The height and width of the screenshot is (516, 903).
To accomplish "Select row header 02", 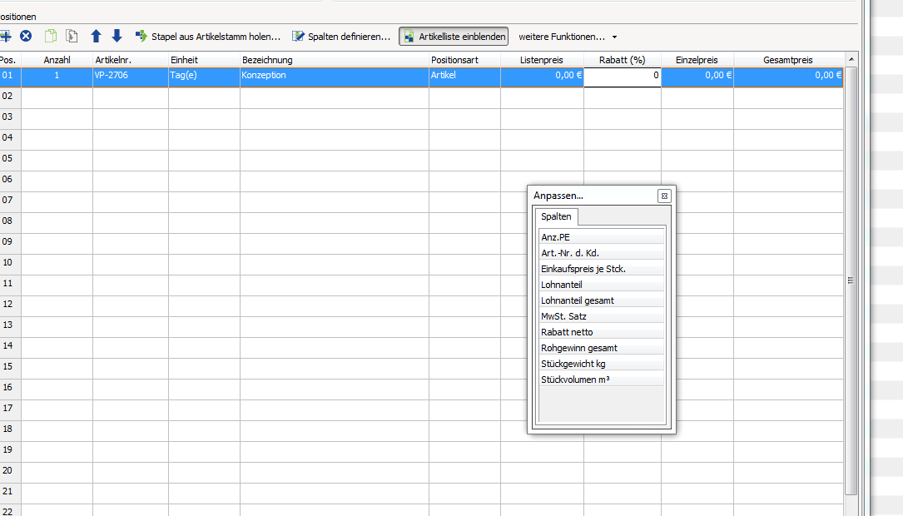I will click(x=10, y=97).
